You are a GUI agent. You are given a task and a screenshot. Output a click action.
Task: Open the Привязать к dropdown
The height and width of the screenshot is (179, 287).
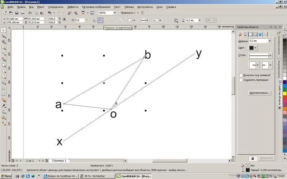pyautogui.click(x=138, y=13)
